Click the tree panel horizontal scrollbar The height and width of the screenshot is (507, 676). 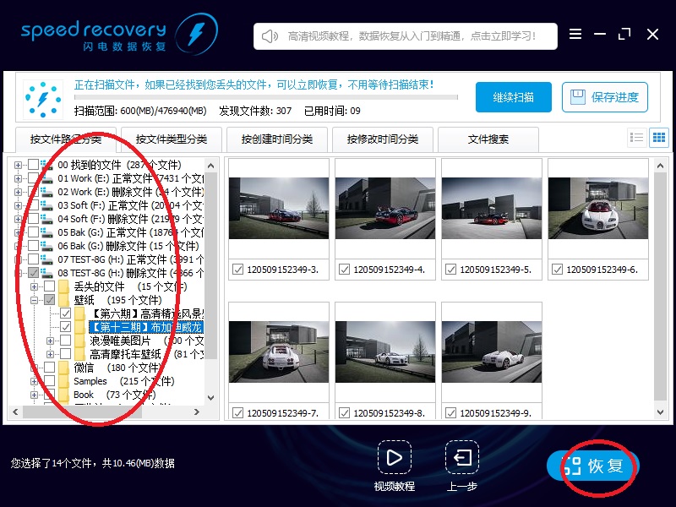click(82, 412)
